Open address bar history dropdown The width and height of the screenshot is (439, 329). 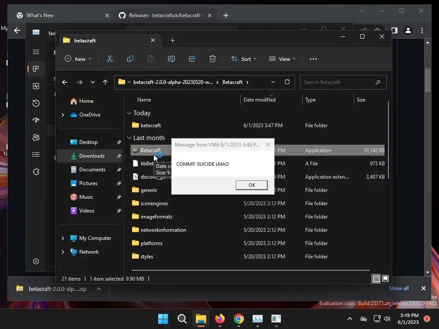[x=273, y=82]
